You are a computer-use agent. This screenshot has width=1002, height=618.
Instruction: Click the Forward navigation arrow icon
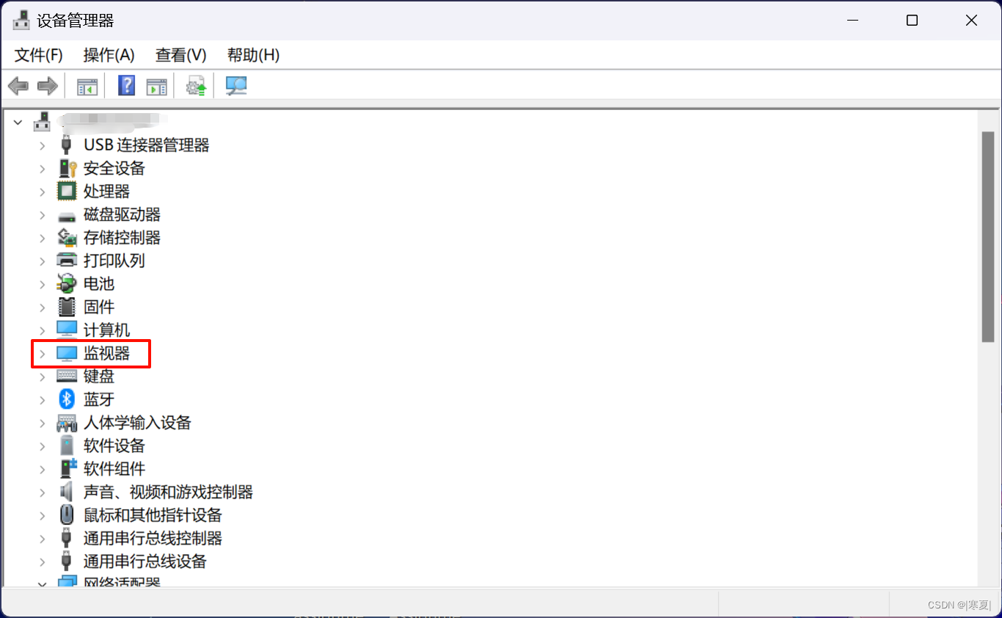tap(47, 85)
